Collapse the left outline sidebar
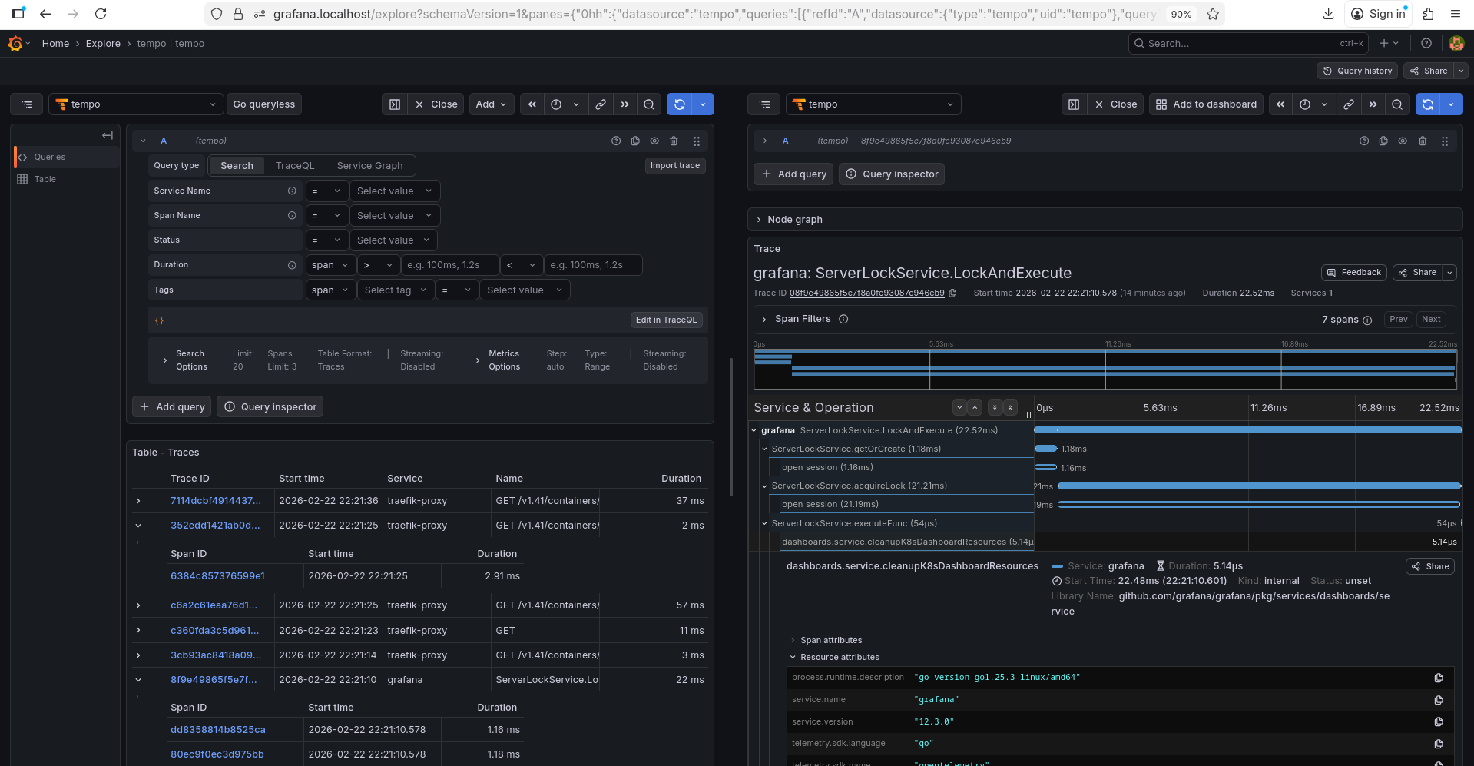The width and height of the screenshot is (1474, 766). click(x=108, y=136)
